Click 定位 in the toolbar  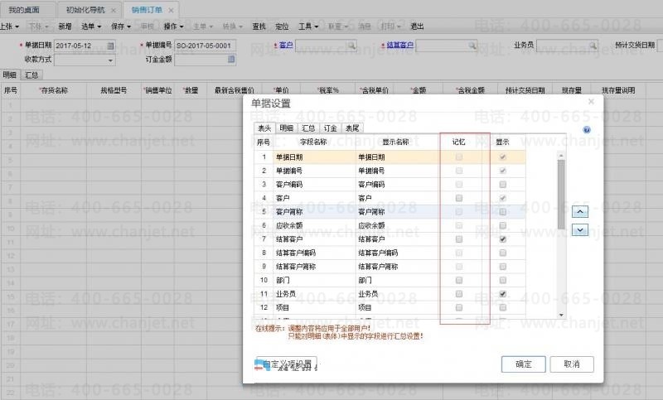[282, 27]
